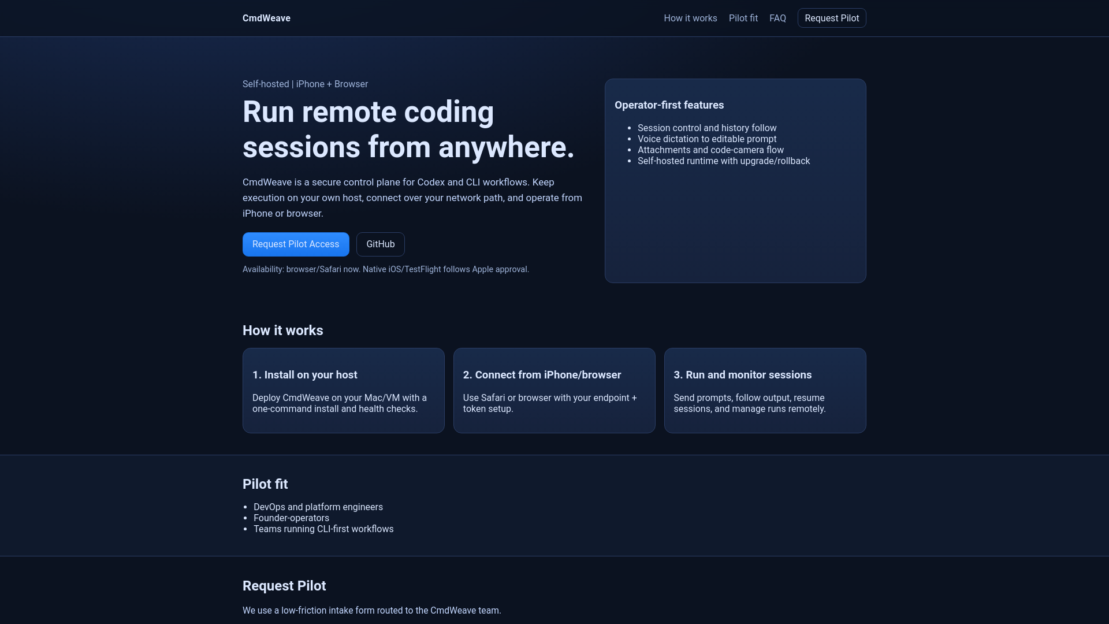Click the Pilot fit section heading
Viewport: 1109px width, 624px height.
265,484
